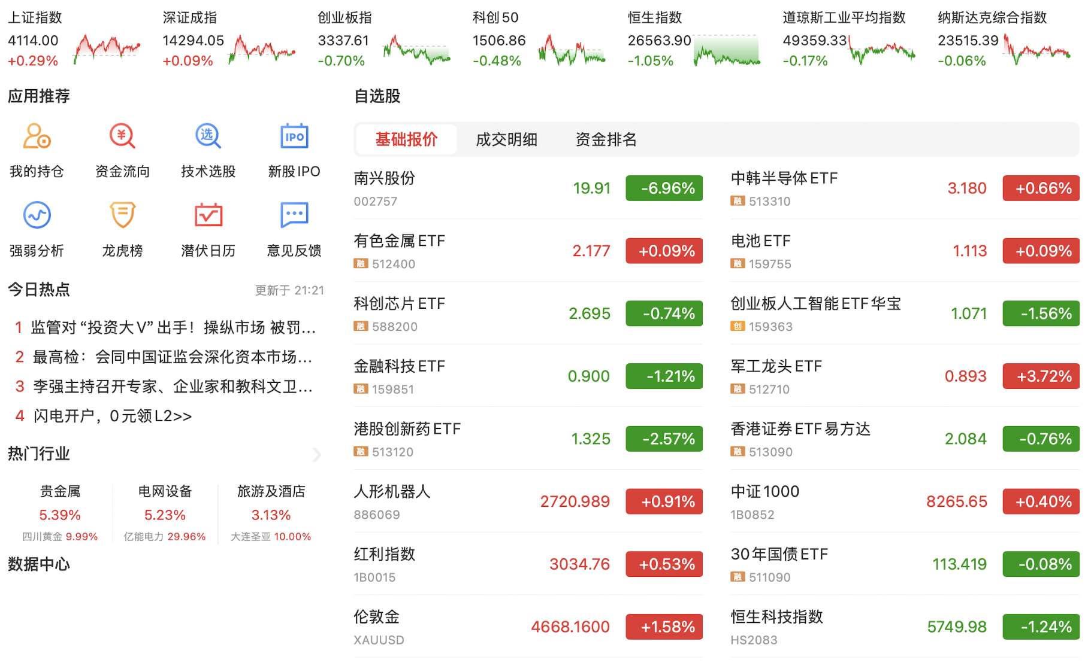Open the 贵金属 hot industry card
The width and height of the screenshot is (1088, 663).
click(60, 513)
